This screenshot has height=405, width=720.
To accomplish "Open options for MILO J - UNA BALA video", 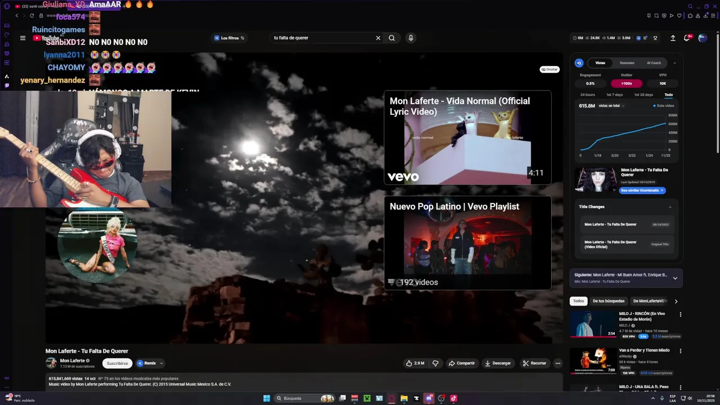I will point(680,388).
